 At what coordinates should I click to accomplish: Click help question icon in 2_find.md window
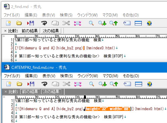[149, 23]
